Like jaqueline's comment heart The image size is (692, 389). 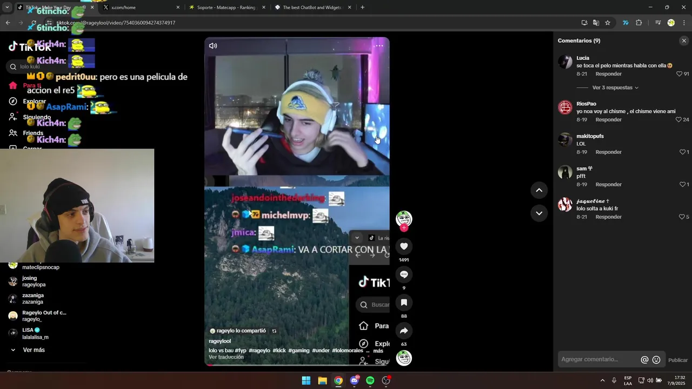pyautogui.click(x=682, y=217)
